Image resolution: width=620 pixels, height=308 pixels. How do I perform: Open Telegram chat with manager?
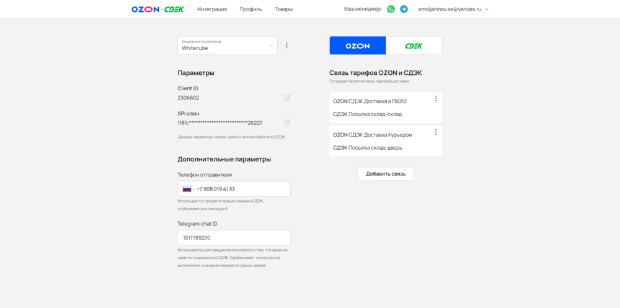pyautogui.click(x=404, y=9)
